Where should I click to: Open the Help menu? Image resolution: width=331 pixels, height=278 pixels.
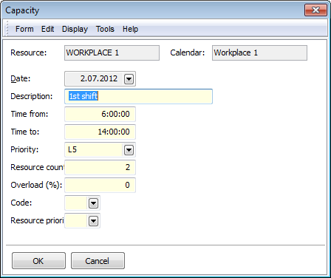pyautogui.click(x=130, y=29)
